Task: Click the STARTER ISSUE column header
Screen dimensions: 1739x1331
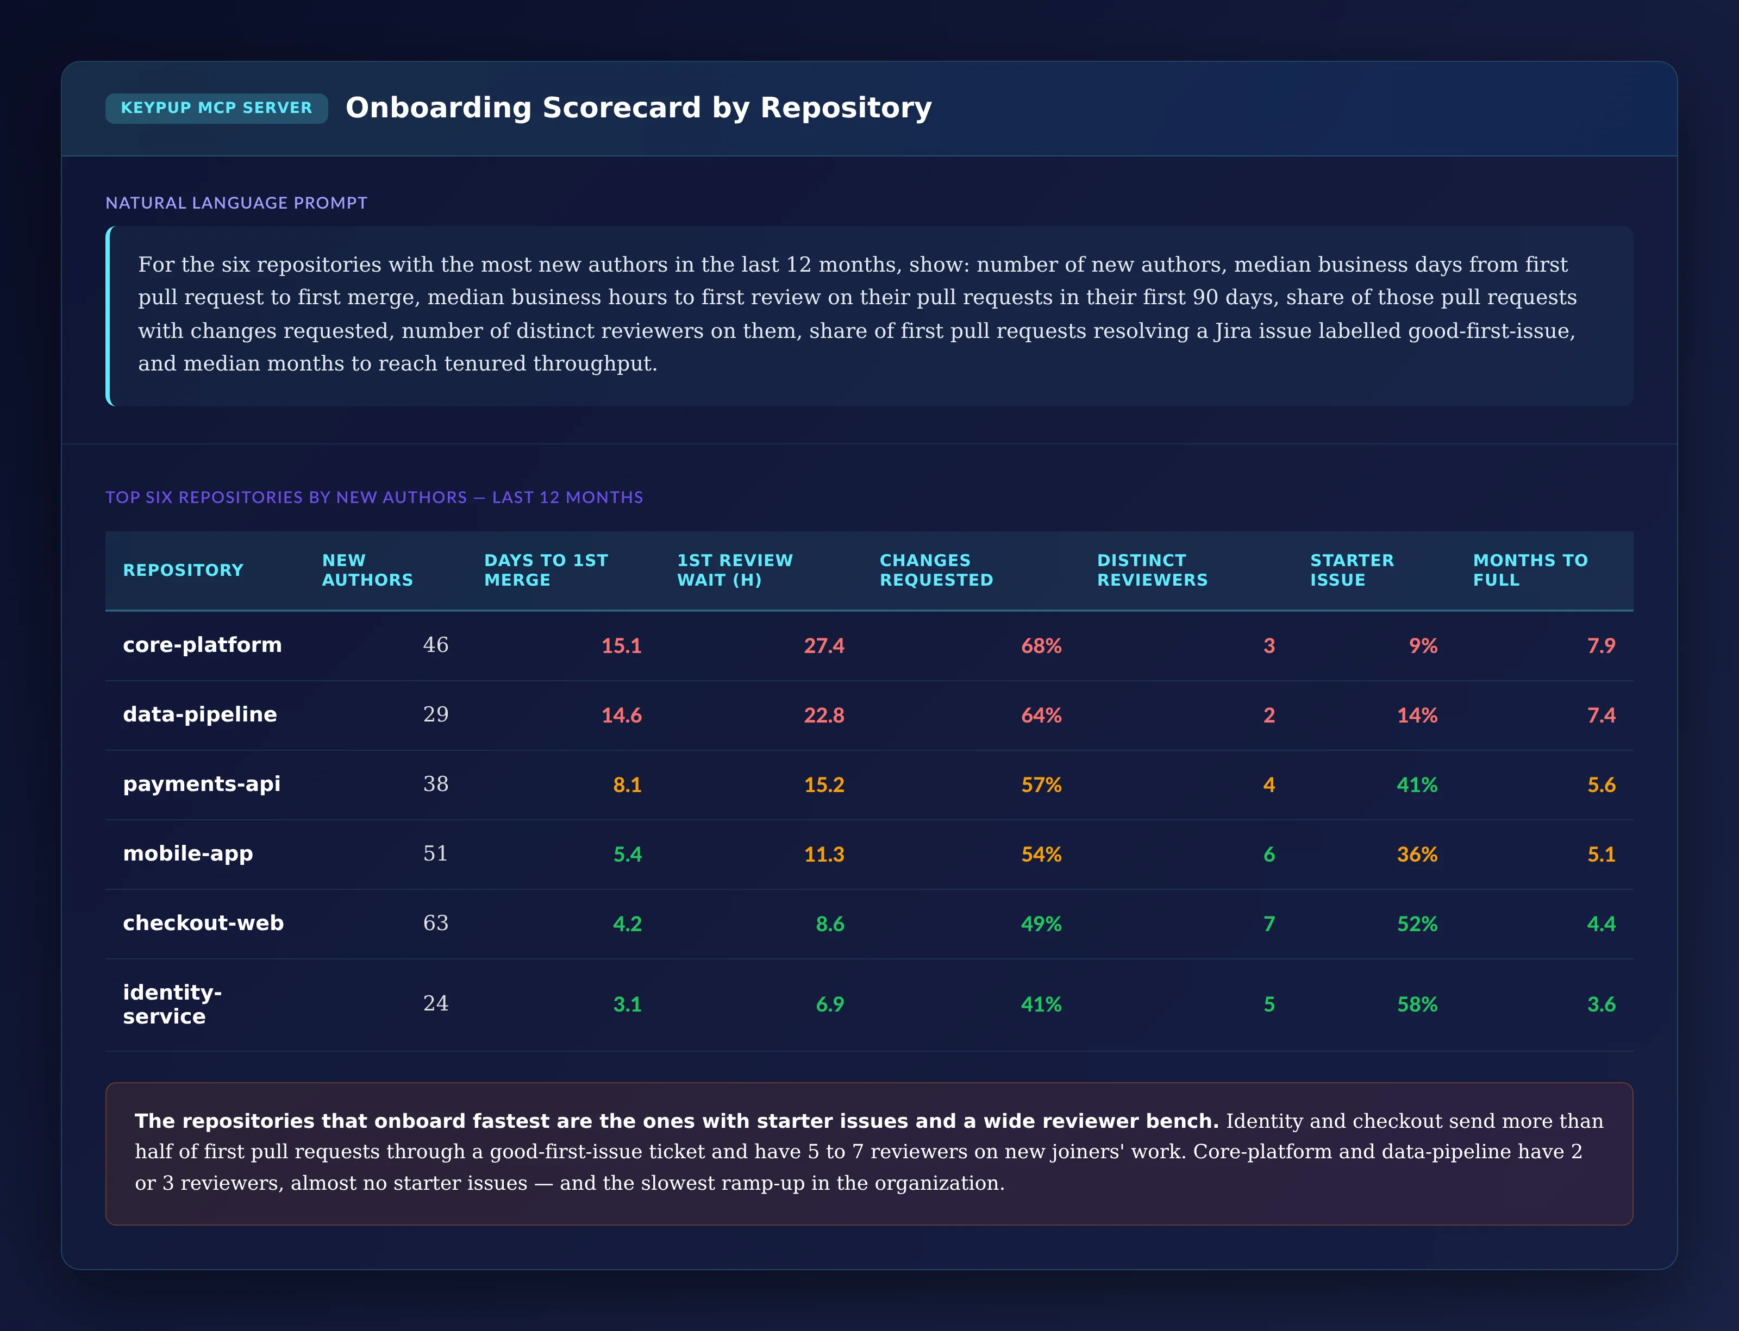Action: click(x=1352, y=570)
